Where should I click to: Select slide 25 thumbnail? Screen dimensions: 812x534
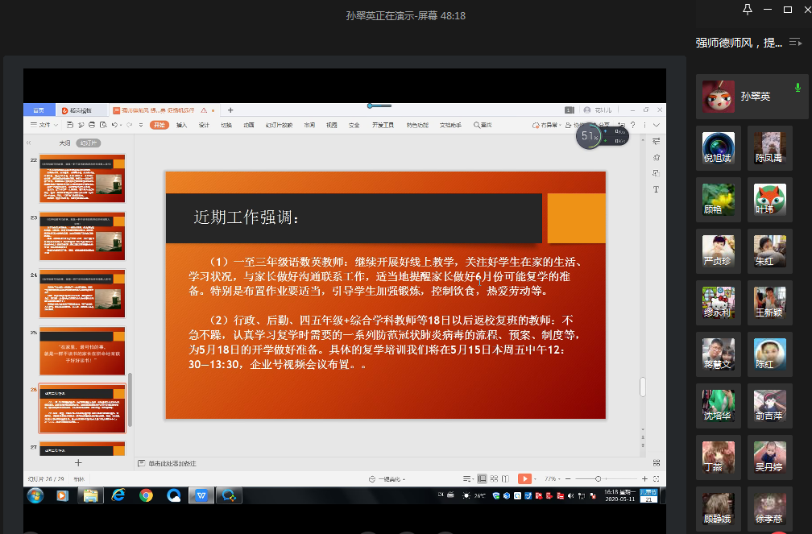pos(82,350)
